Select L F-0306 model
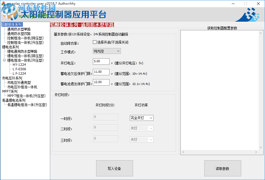265x180 pixels. pyautogui.click(x=19, y=69)
